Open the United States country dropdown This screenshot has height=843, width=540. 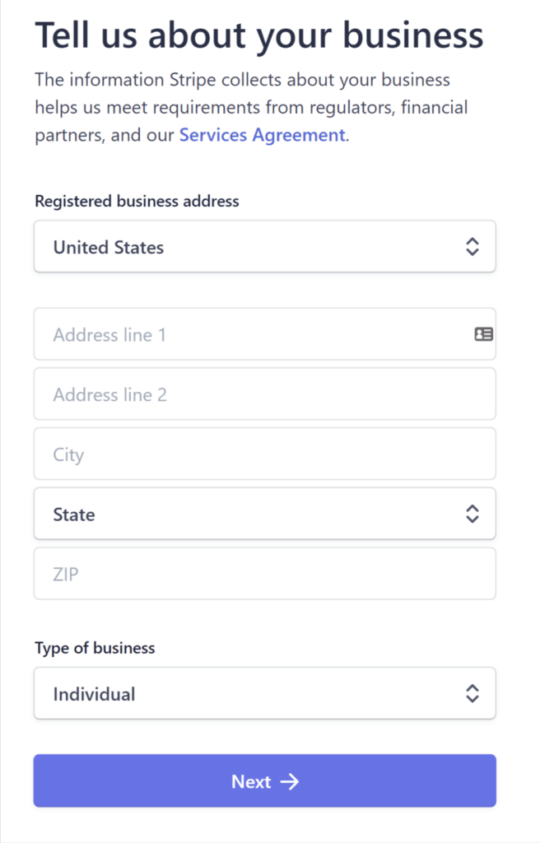[264, 246]
